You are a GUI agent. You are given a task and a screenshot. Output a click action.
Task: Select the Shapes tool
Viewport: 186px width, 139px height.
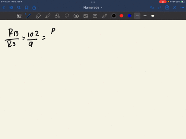[x=57, y=16]
